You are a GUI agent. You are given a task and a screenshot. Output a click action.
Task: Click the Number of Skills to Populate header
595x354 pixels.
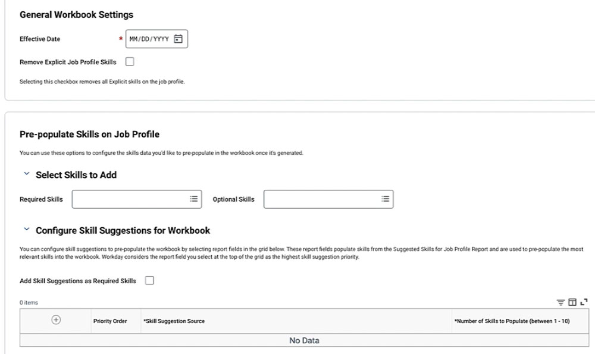pyautogui.click(x=512, y=321)
